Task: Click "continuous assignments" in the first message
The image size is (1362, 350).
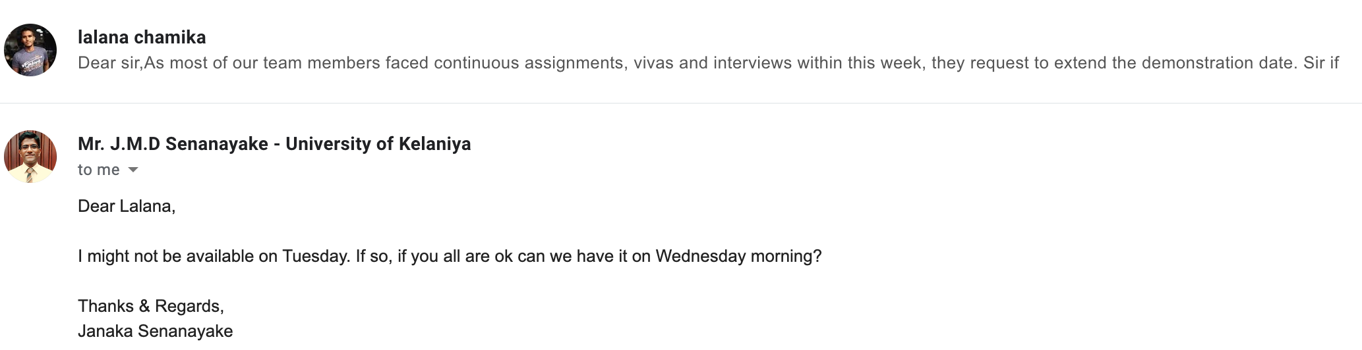Action: (x=528, y=63)
